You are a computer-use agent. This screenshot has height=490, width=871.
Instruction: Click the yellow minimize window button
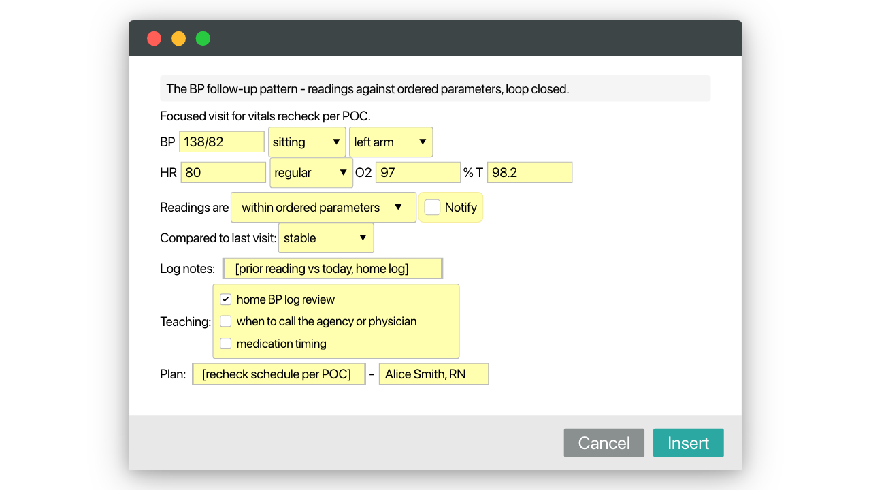point(179,39)
